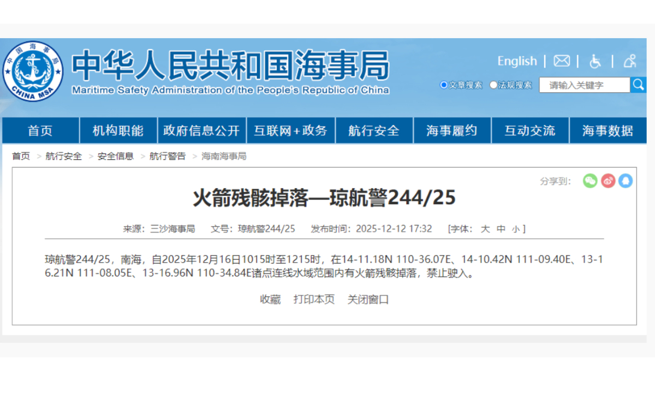Open the 政府信息公开 menu item
Image resolution: width=655 pixels, height=393 pixels.
coord(202,130)
